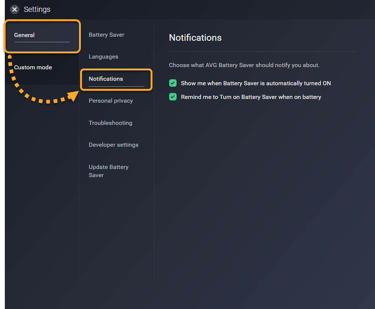
Task: Click Update Battery Saver
Action: point(108,171)
